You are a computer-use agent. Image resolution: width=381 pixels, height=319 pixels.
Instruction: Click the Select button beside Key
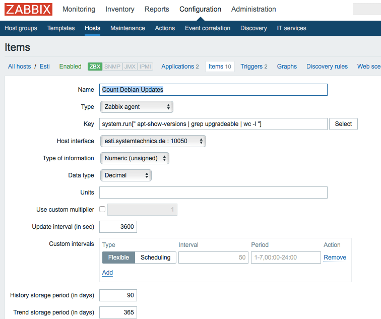pyautogui.click(x=343, y=124)
